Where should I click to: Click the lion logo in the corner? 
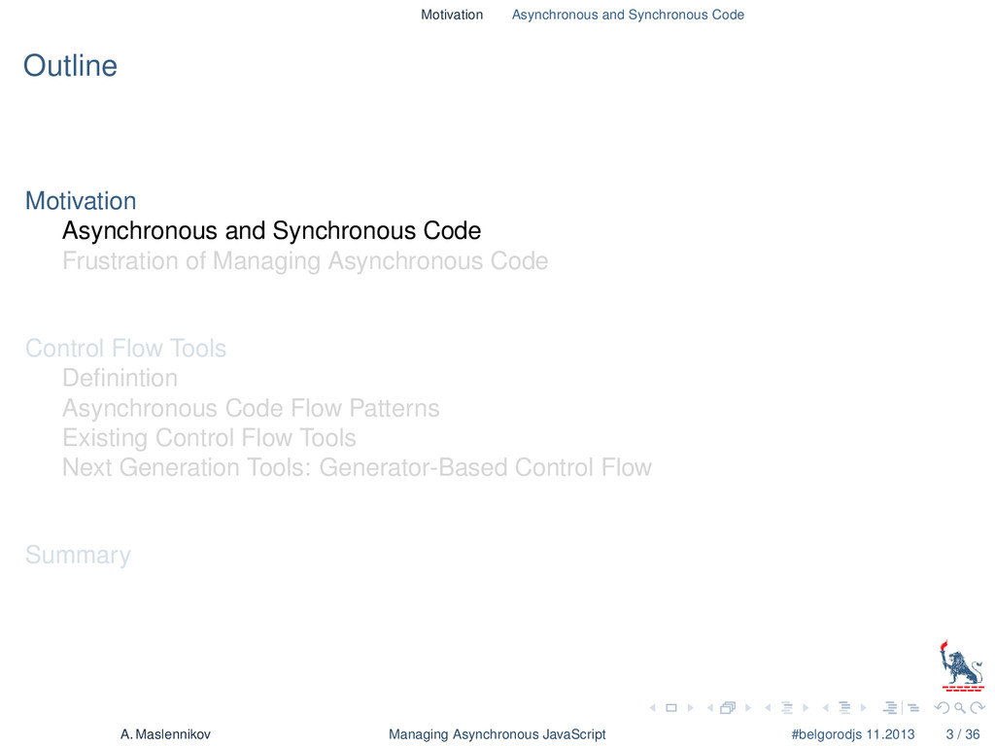(962, 664)
